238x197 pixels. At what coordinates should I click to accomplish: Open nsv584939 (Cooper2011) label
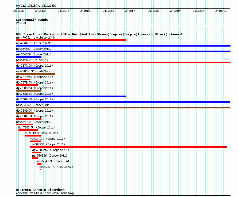[x=55, y=161]
